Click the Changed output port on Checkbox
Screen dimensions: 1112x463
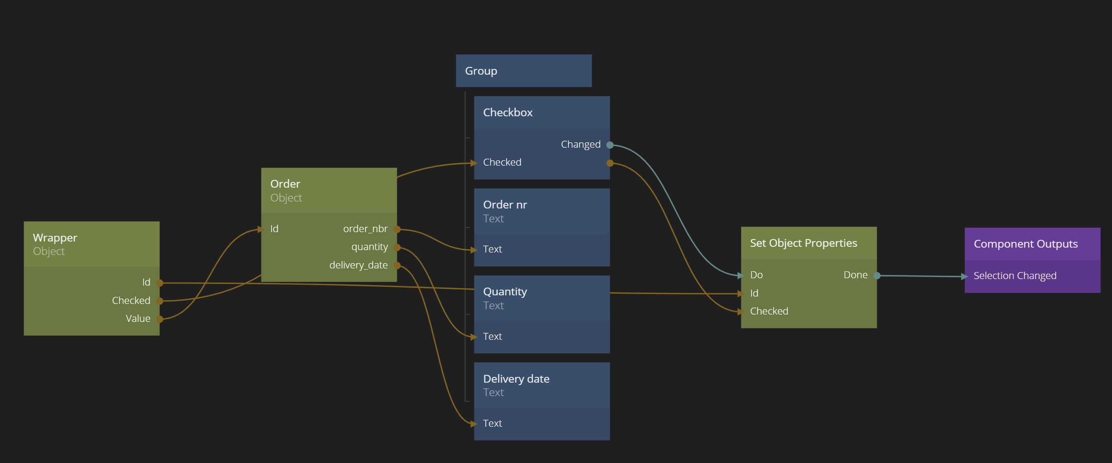click(x=610, y=145)
